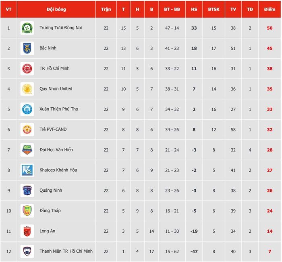Click the Trường Tươi Đồng Nai club logo
Image resolution: width=282 pixels, height=262 pixels.
[27, 28]
